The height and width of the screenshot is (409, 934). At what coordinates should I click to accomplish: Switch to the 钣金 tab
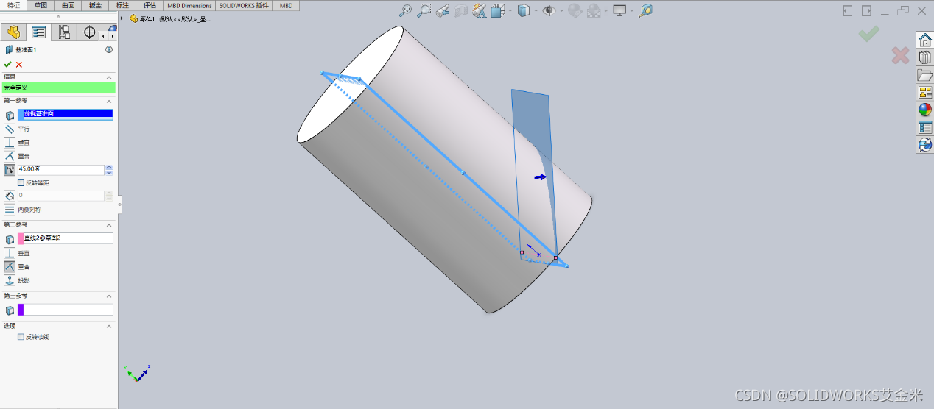click(95, 5)
